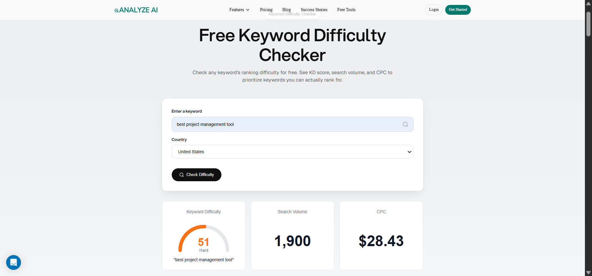
Task: Click the Get Started button
Action: tap(458, 10)
